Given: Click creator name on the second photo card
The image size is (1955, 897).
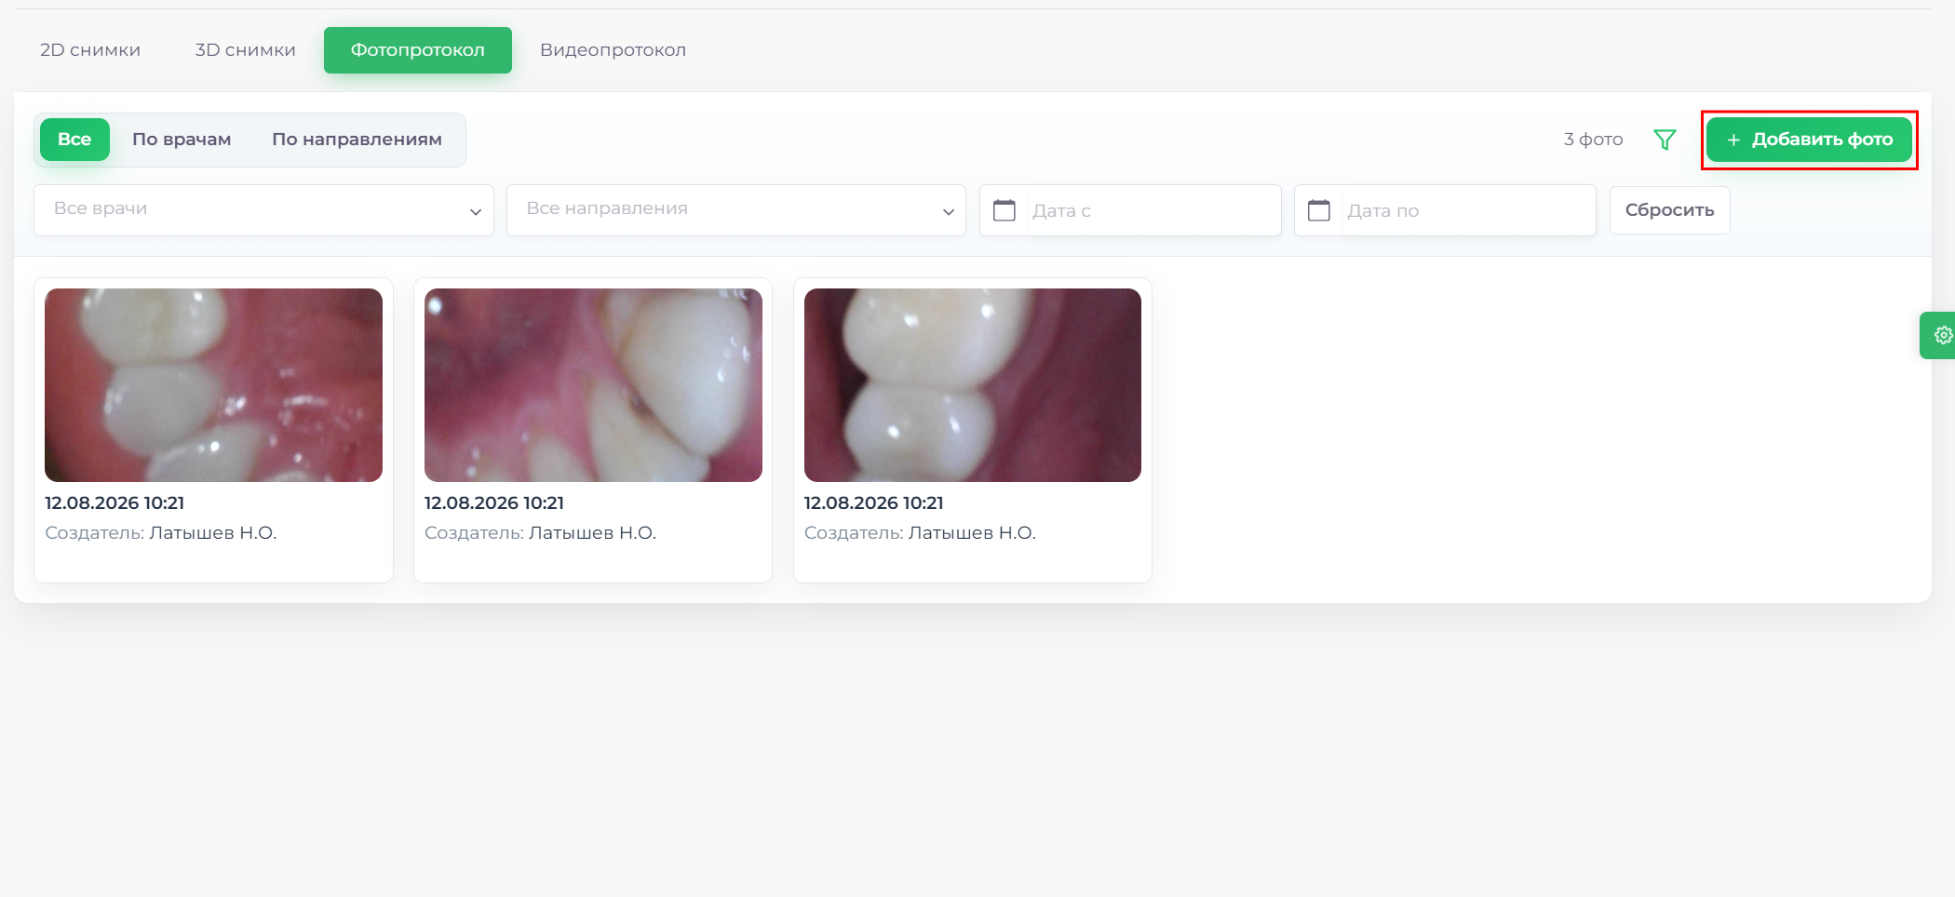Looking at the screenshot, I should tap(592, 533).
